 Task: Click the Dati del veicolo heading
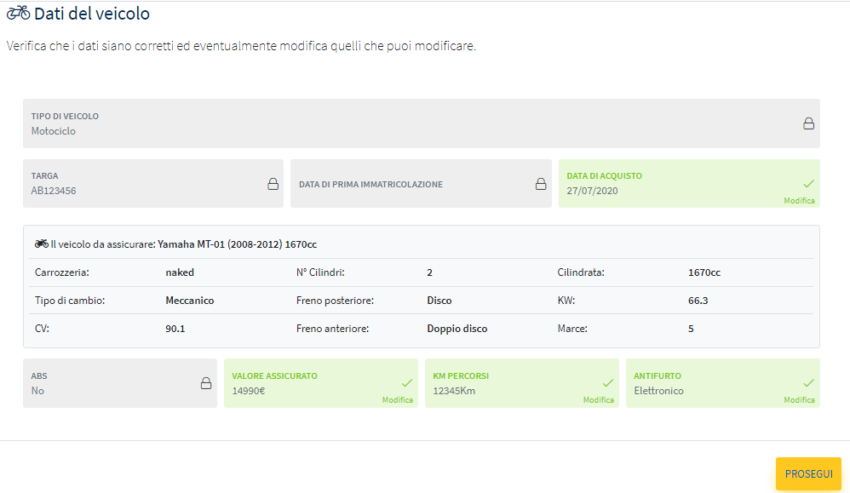coord(92,13)
